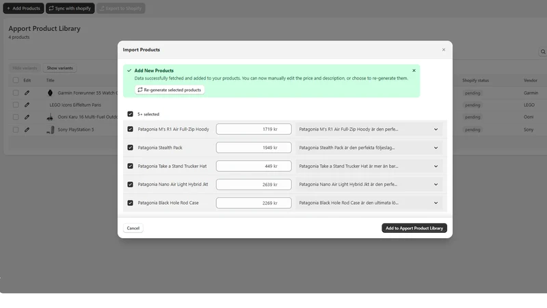Click Hide variants button
The height and width of the screenshot is (308, 547).
coord(25,68)
